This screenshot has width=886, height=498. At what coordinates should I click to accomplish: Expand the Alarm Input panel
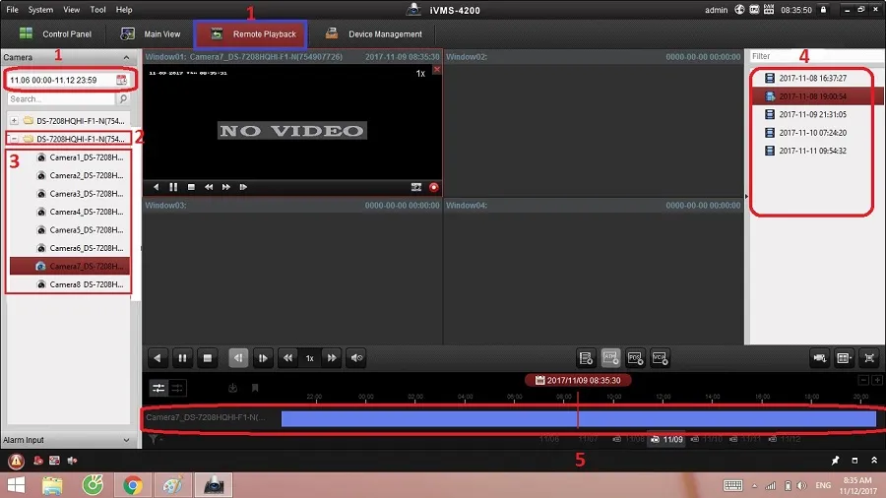[126, 440]
